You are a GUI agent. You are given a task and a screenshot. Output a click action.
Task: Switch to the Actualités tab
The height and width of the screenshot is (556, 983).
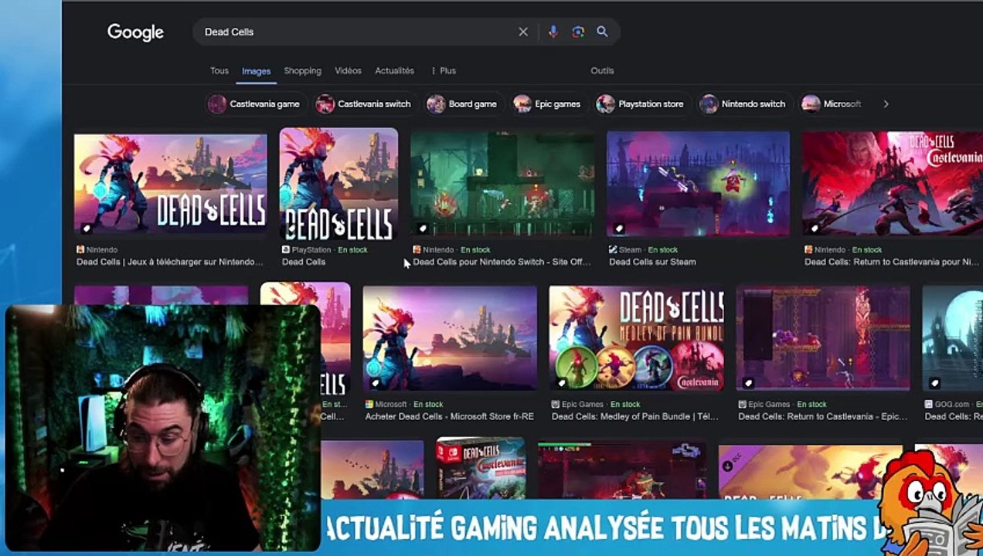[394, 70]
